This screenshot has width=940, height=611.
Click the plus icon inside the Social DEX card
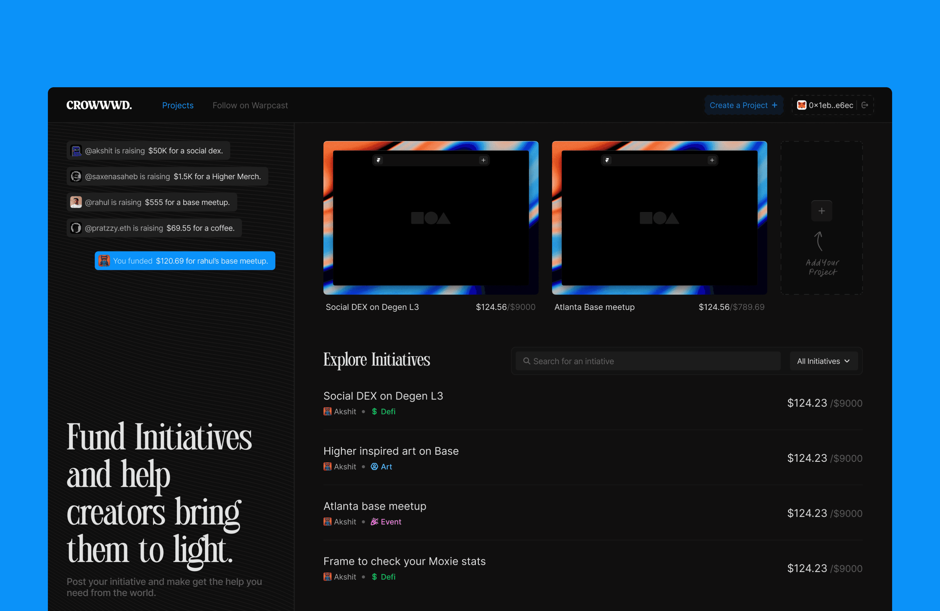click(483, 160)
